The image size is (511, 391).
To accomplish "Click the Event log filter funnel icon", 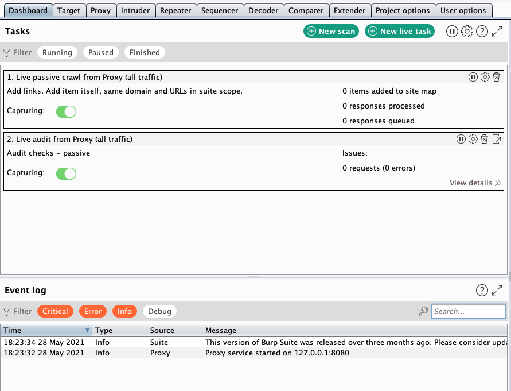I will [x=6, y=311].
